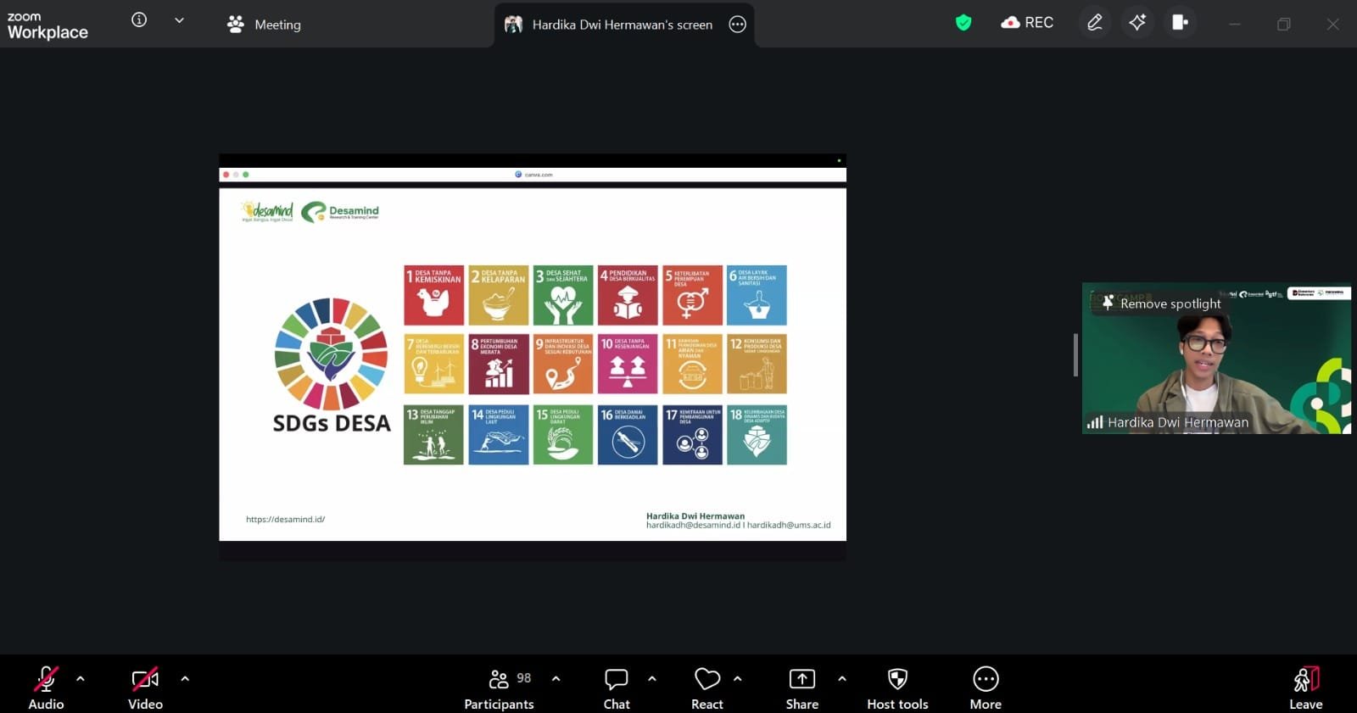Expand the Chat options arrow

[652, 678]
